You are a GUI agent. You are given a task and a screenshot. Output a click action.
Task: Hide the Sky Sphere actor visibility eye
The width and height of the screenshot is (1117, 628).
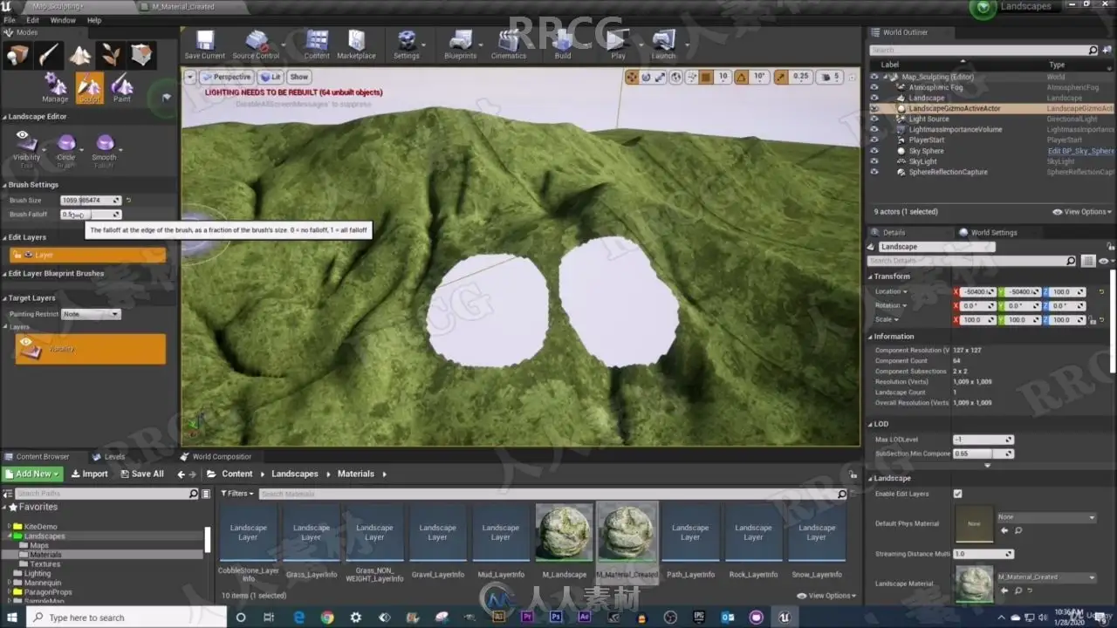tap(874, 151)
